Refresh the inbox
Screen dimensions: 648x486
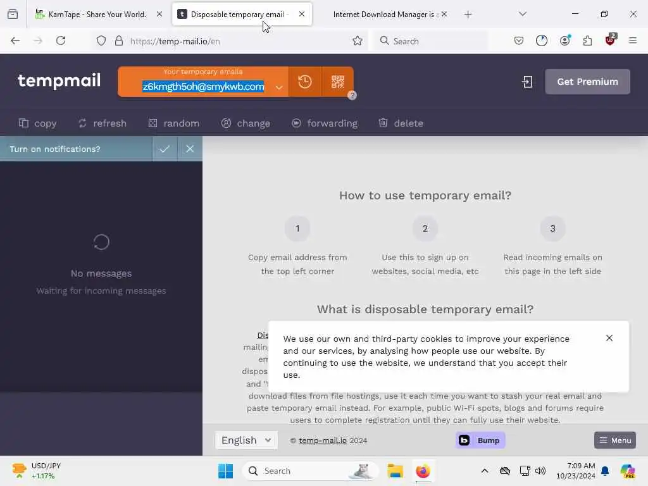[102, 123]
